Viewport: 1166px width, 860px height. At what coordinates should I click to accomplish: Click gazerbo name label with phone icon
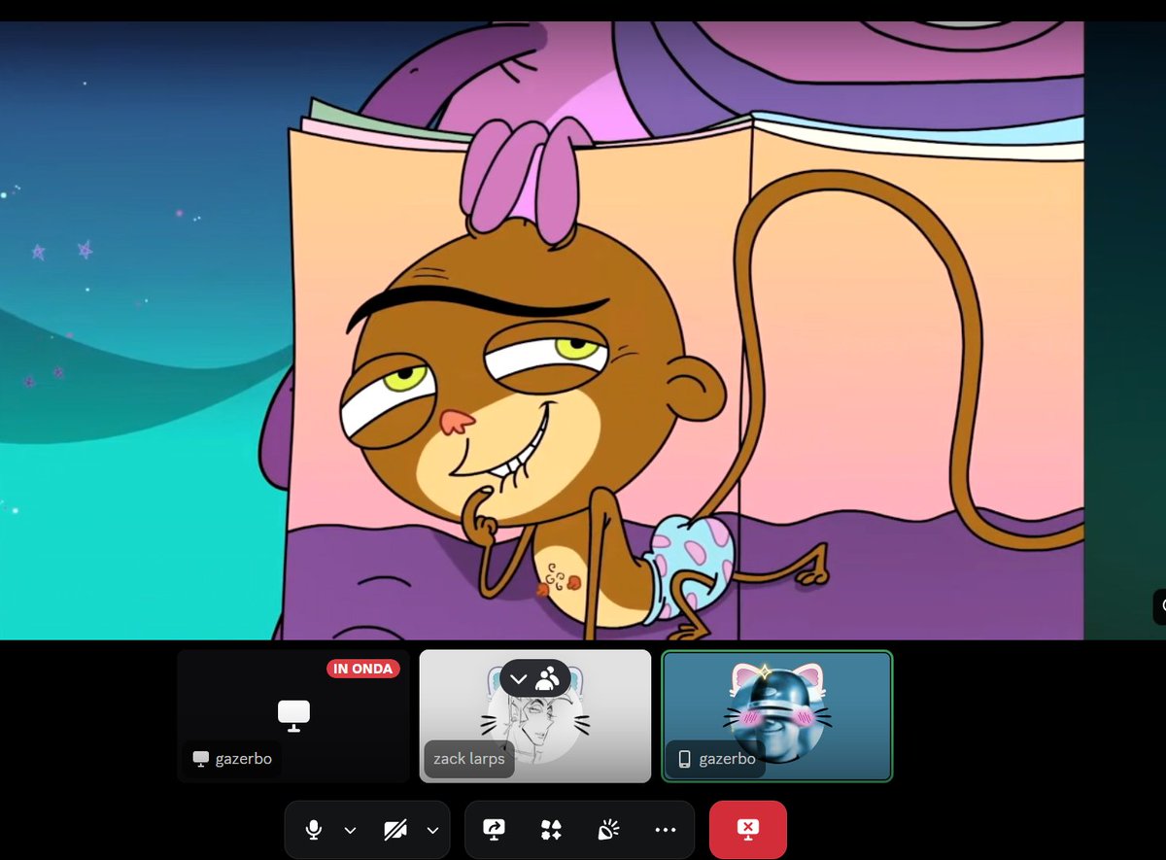click(716, 759)
